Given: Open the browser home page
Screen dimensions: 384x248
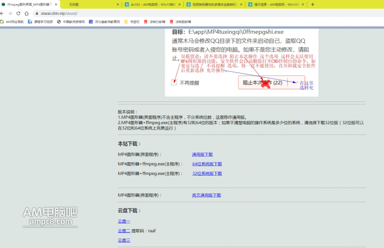Looking at the screenshot, I should click(x=27, y=13).
